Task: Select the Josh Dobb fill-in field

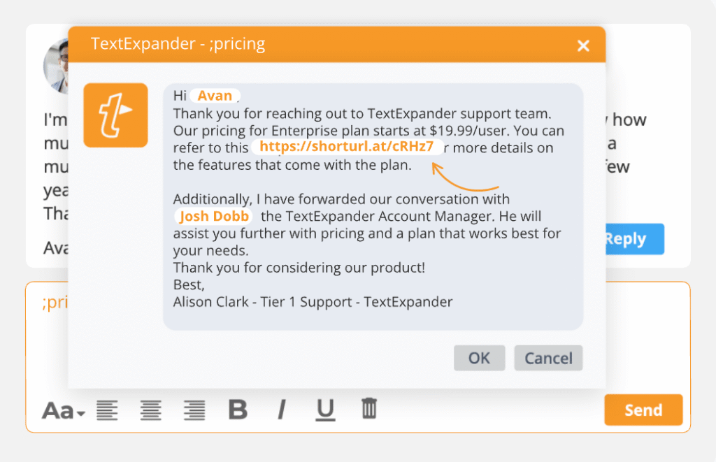Action: coord(214,216)
